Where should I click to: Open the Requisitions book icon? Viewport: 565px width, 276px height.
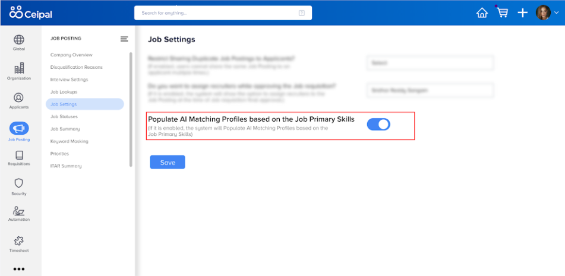click(19, 155)
